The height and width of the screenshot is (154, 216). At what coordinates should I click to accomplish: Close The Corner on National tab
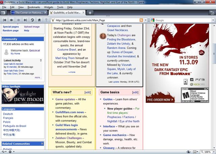pyautogui.click(x=45, y=13)
